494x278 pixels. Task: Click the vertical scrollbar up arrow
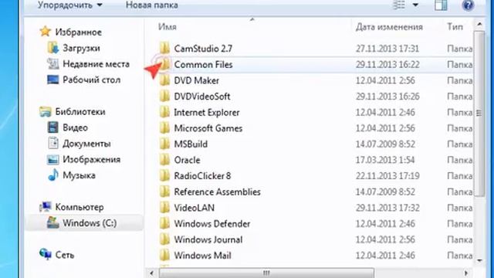click(x=479, y=25)
